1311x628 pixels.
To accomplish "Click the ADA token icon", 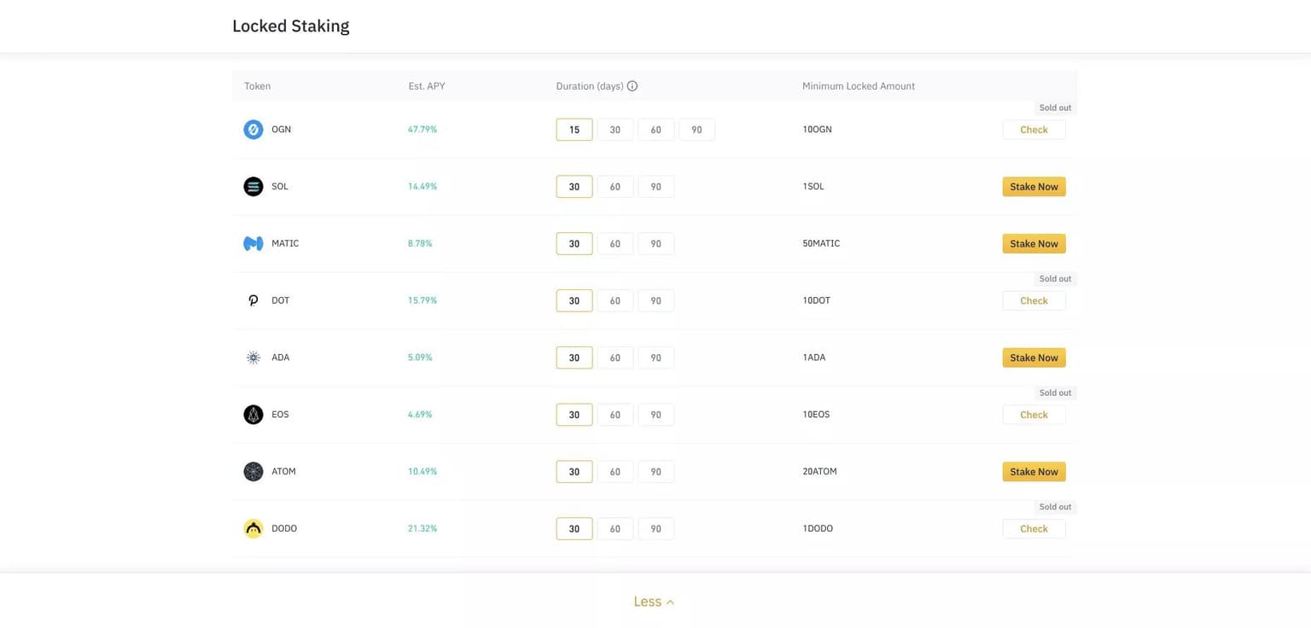I will [253, 358].
